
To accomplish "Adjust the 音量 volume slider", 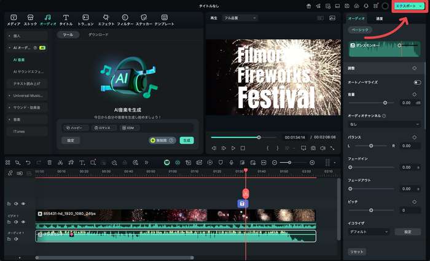I will [x=371, y=103].
